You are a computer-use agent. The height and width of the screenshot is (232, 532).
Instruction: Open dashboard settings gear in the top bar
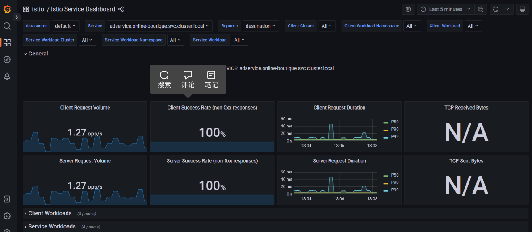tap(408, 9)
